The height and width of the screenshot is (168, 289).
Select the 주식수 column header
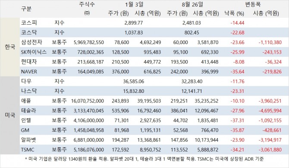[87, 4]
